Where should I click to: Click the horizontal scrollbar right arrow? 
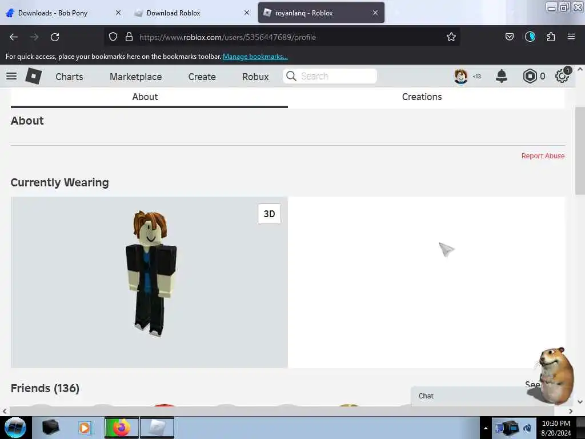(571, 411)
